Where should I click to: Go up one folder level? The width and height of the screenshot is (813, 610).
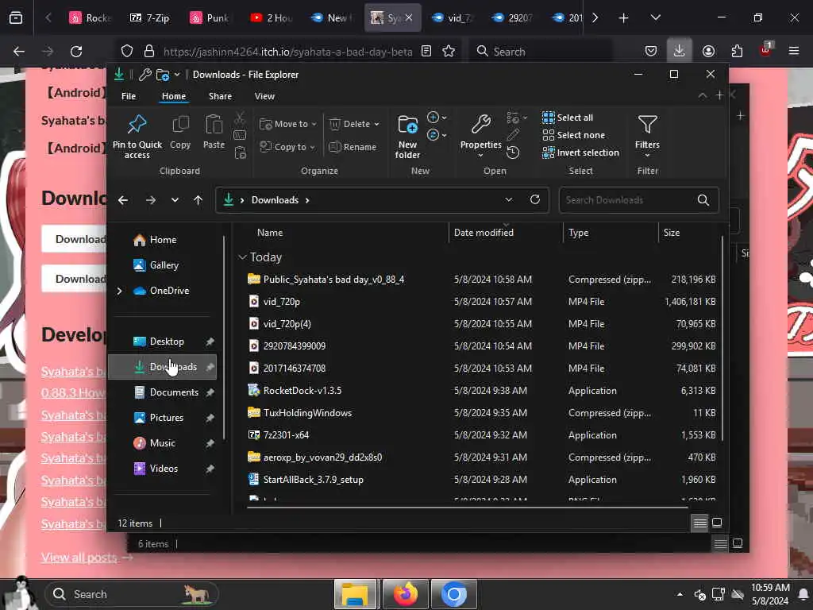198,200
